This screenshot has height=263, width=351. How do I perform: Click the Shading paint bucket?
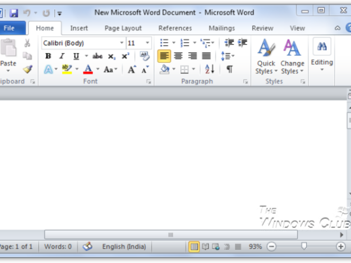pos(165,70)
